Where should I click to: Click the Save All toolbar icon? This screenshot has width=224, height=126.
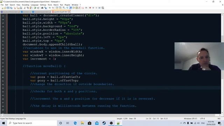(x=11, y=8)
